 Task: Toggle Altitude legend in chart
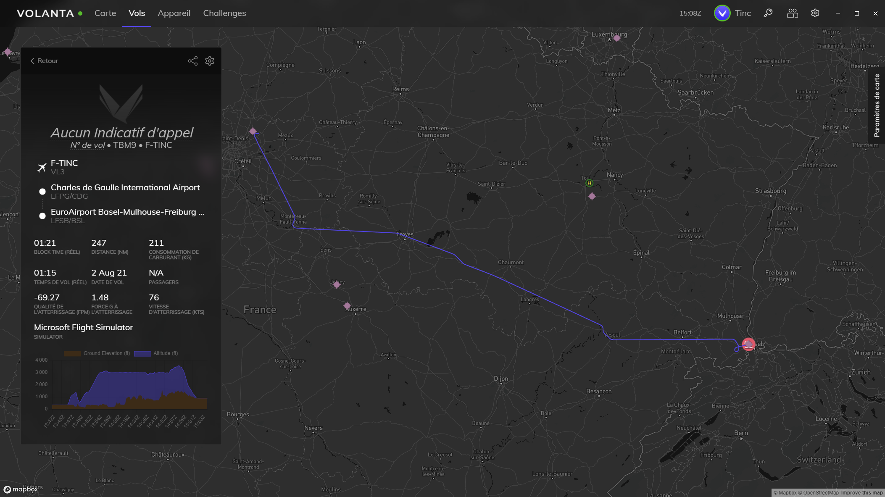tap(156, 353)
